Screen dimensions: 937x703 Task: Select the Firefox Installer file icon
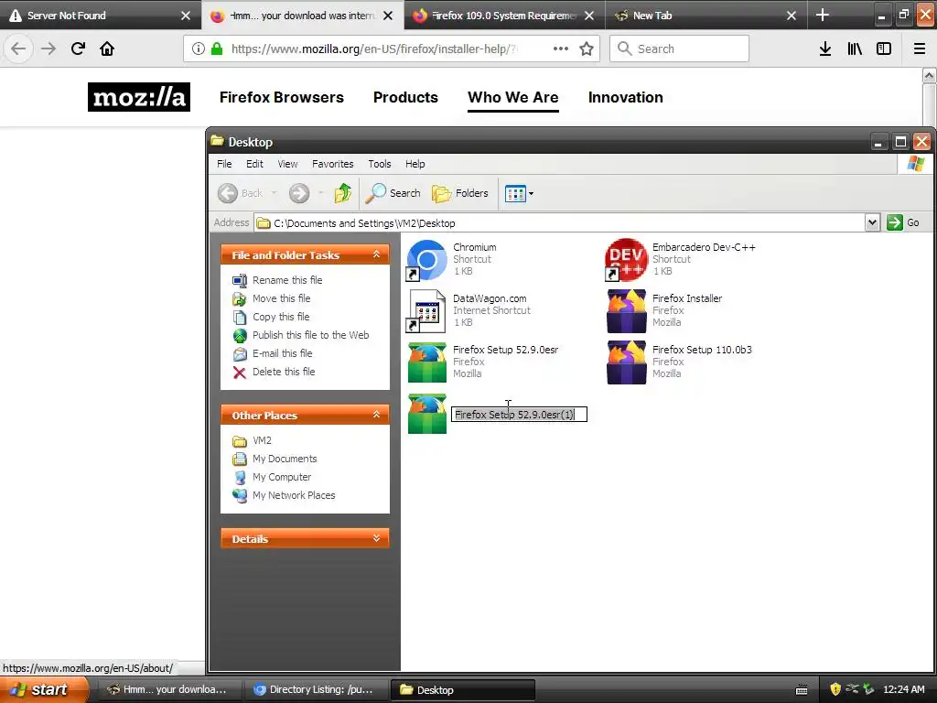626,311
